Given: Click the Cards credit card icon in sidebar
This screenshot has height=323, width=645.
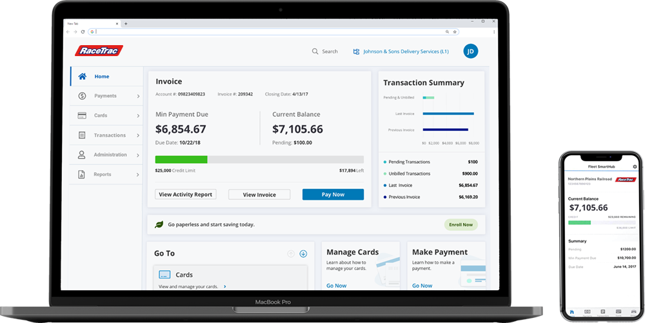Looking at the screenshot, I should 82,115.
